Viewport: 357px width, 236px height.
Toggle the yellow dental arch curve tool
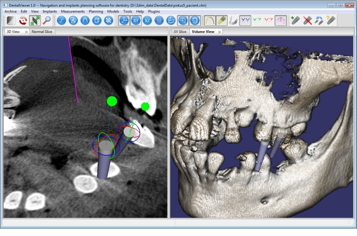[x=210, y=20]
